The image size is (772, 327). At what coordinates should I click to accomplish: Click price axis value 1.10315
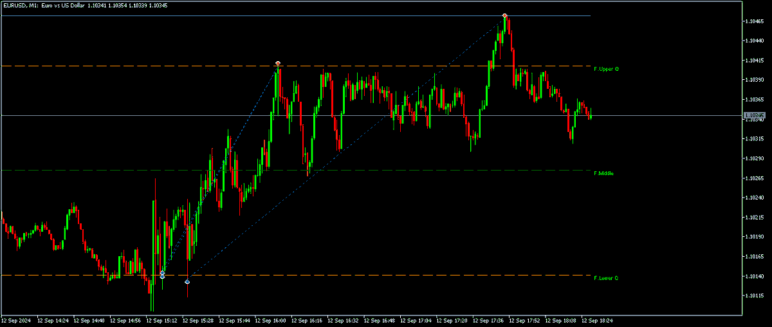click(755, 139)
